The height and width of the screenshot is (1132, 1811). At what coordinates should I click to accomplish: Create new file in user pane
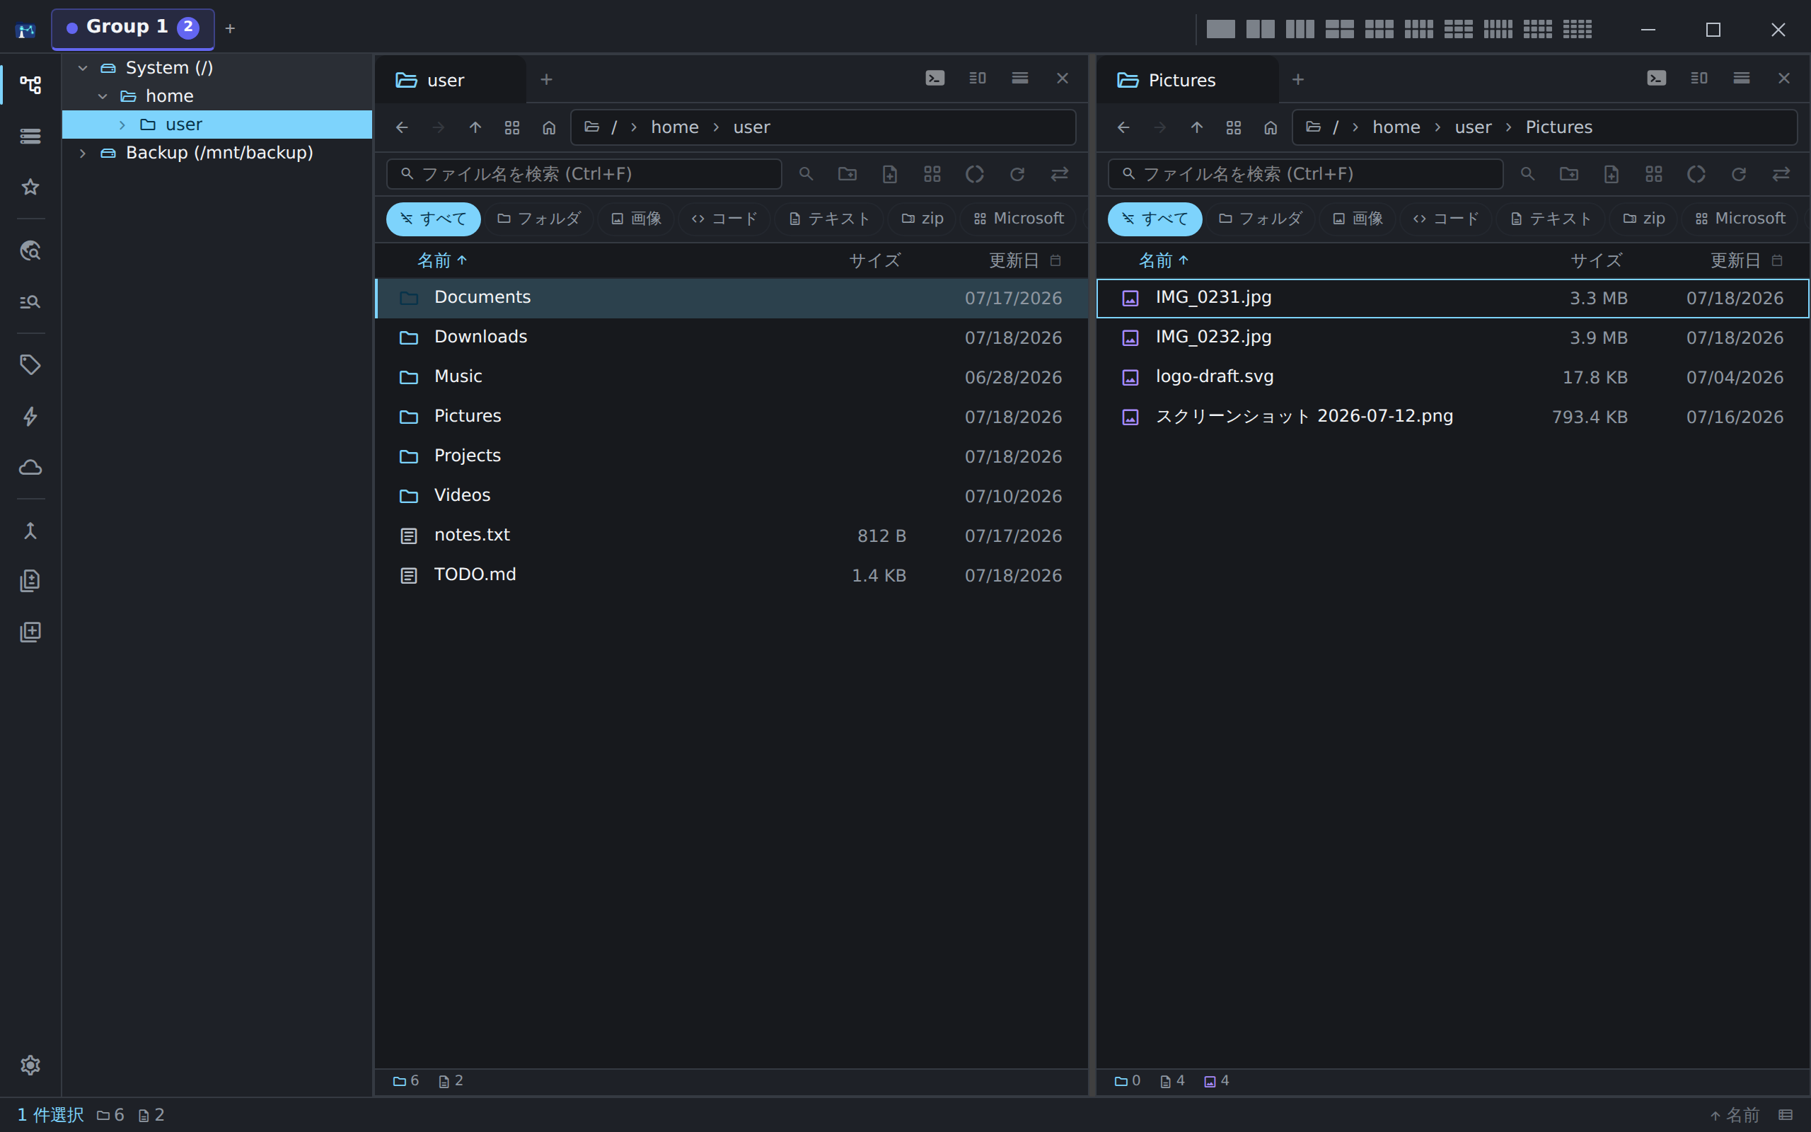890,175
